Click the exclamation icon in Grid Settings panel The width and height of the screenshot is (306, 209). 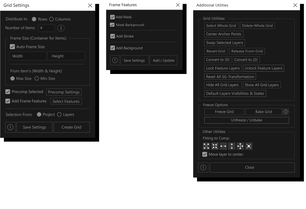click(x=10, y=127)
